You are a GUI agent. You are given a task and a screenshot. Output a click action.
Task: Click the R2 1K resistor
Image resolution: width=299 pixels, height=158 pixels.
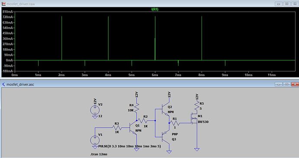click(143, 121)
